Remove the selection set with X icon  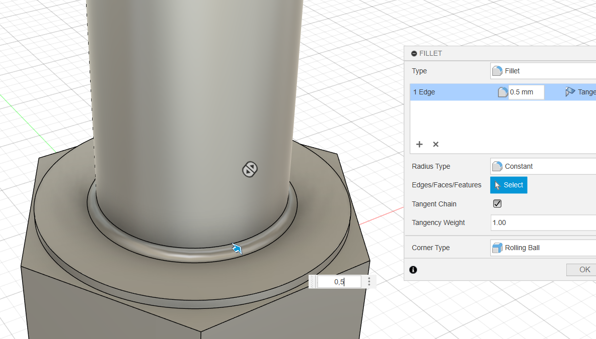[x=436, y=144]
